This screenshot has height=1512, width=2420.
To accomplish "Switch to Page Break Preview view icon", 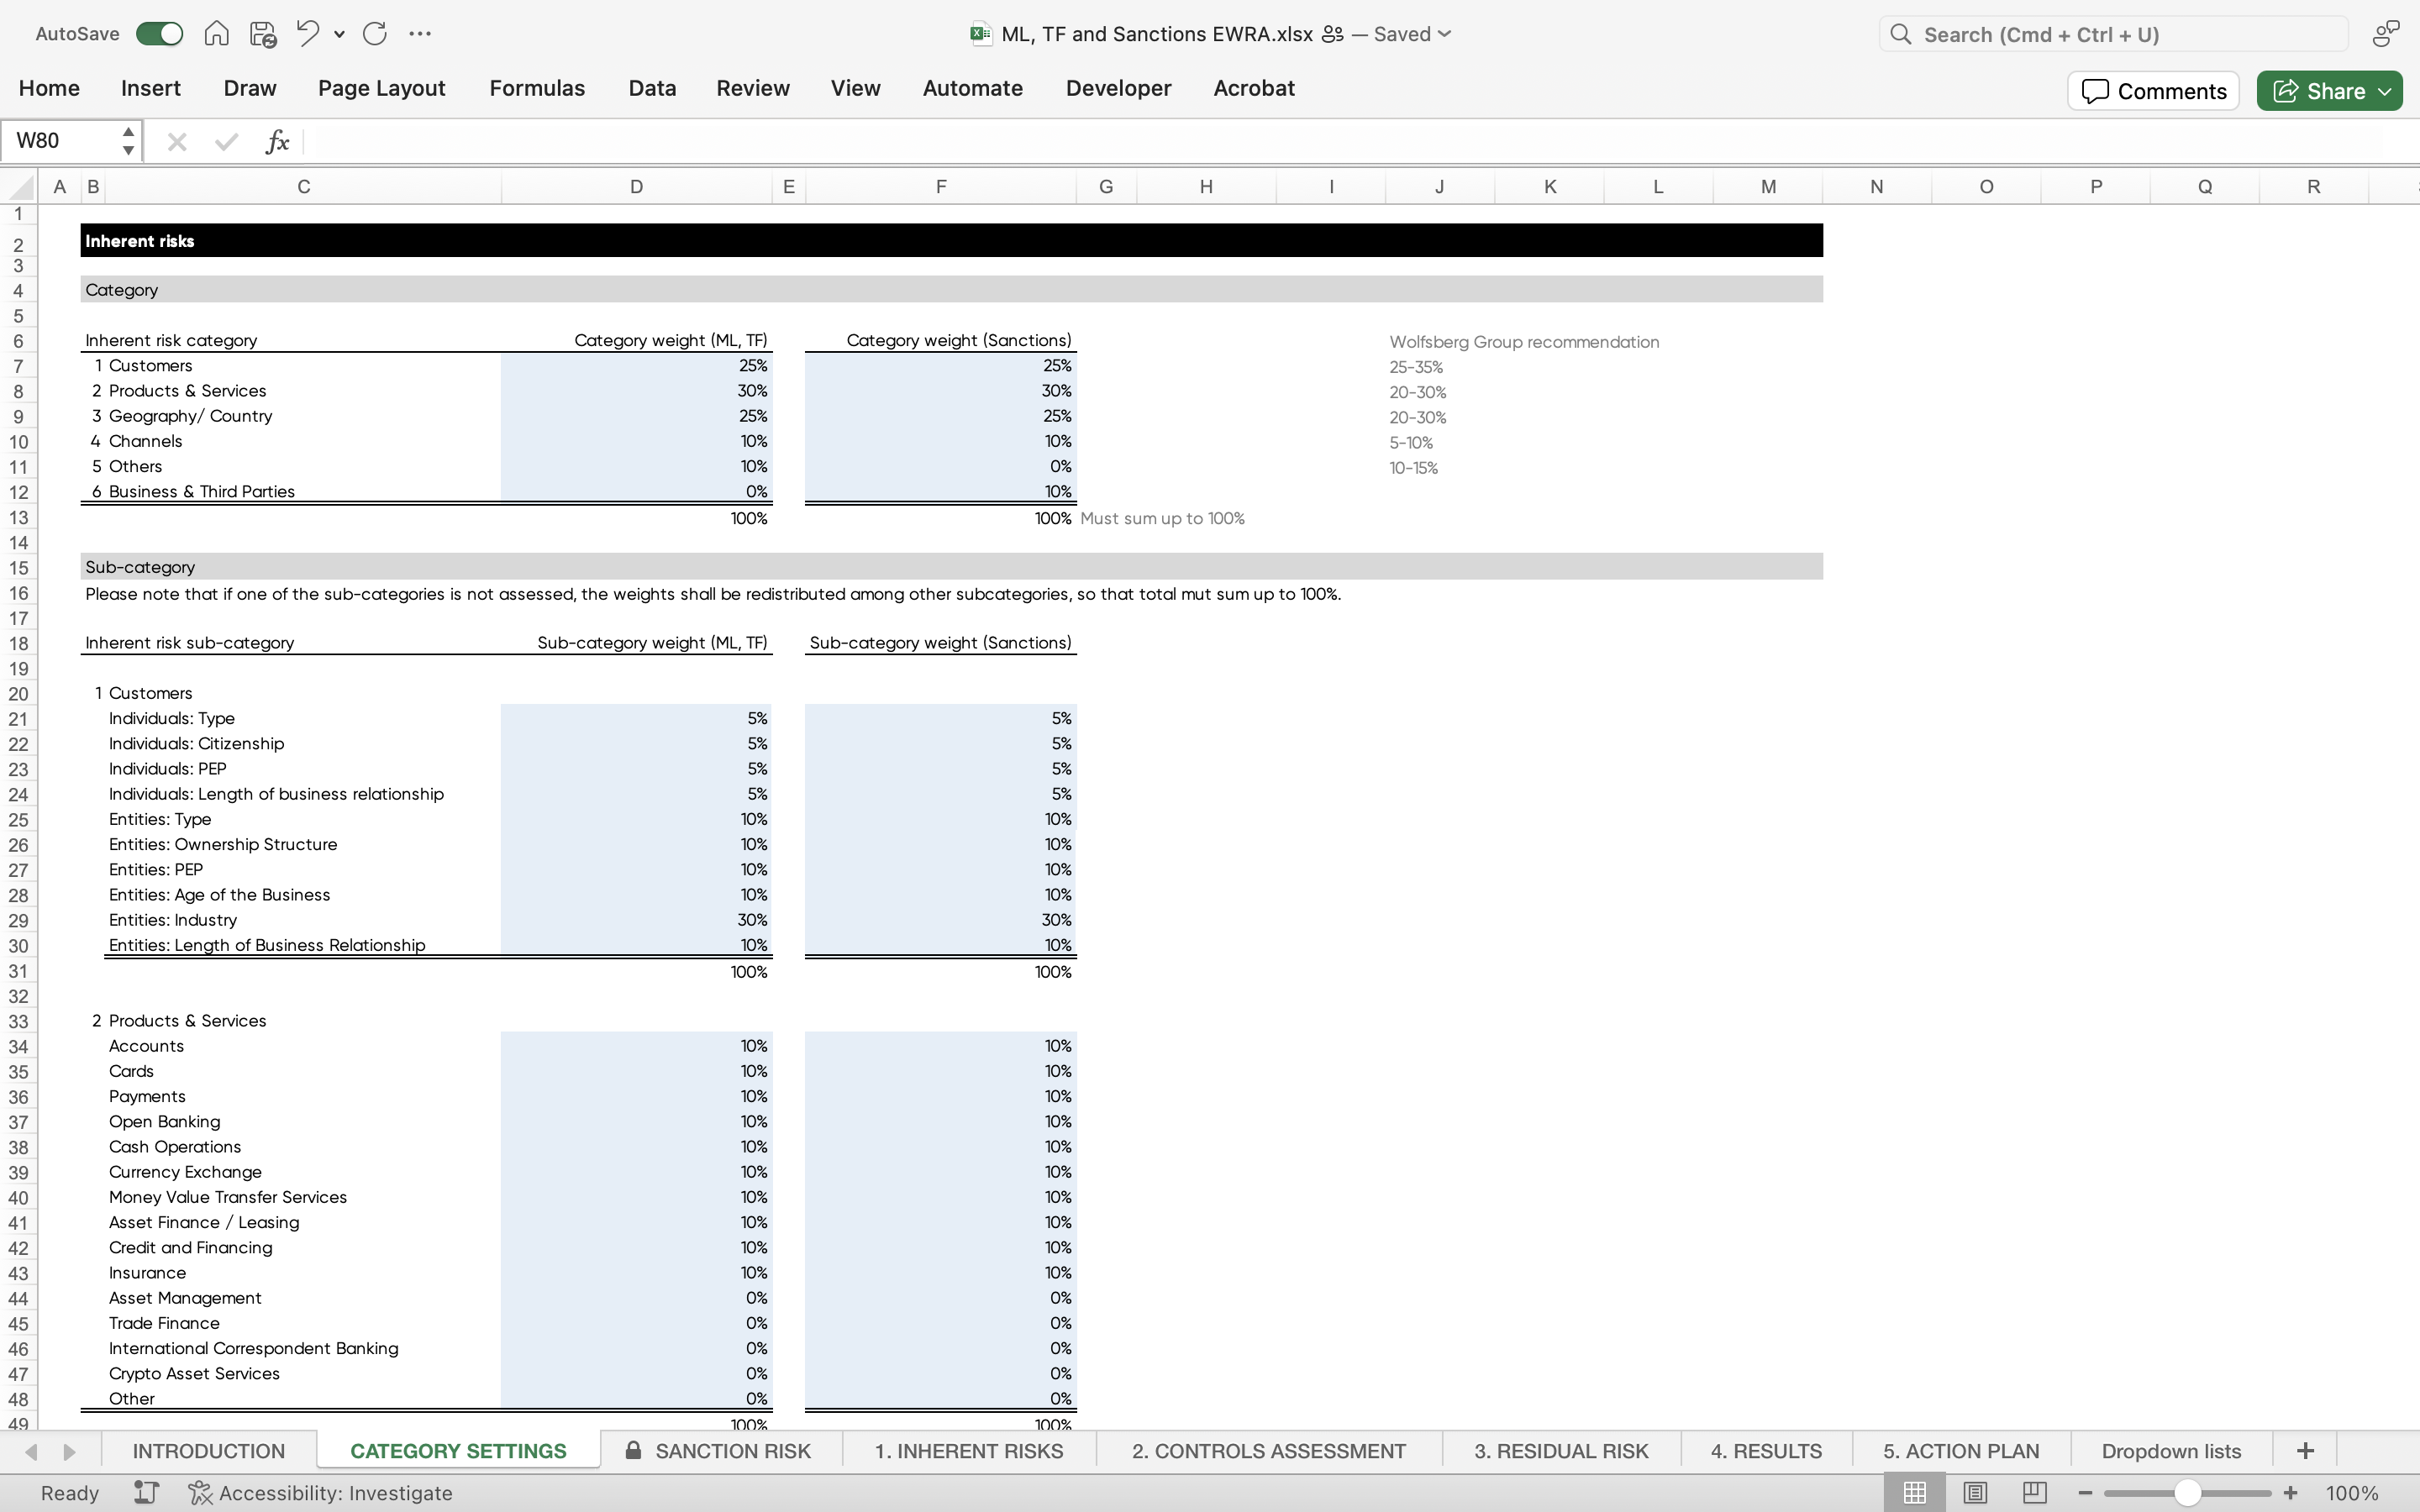I will pyautogui.click(x=2035, y=1492).
